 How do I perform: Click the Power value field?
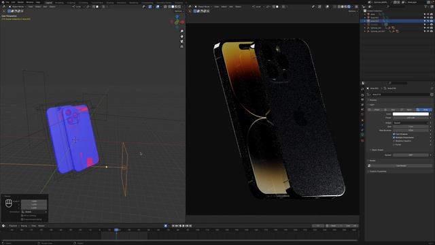pyautogui.click(x=411, y=118)
